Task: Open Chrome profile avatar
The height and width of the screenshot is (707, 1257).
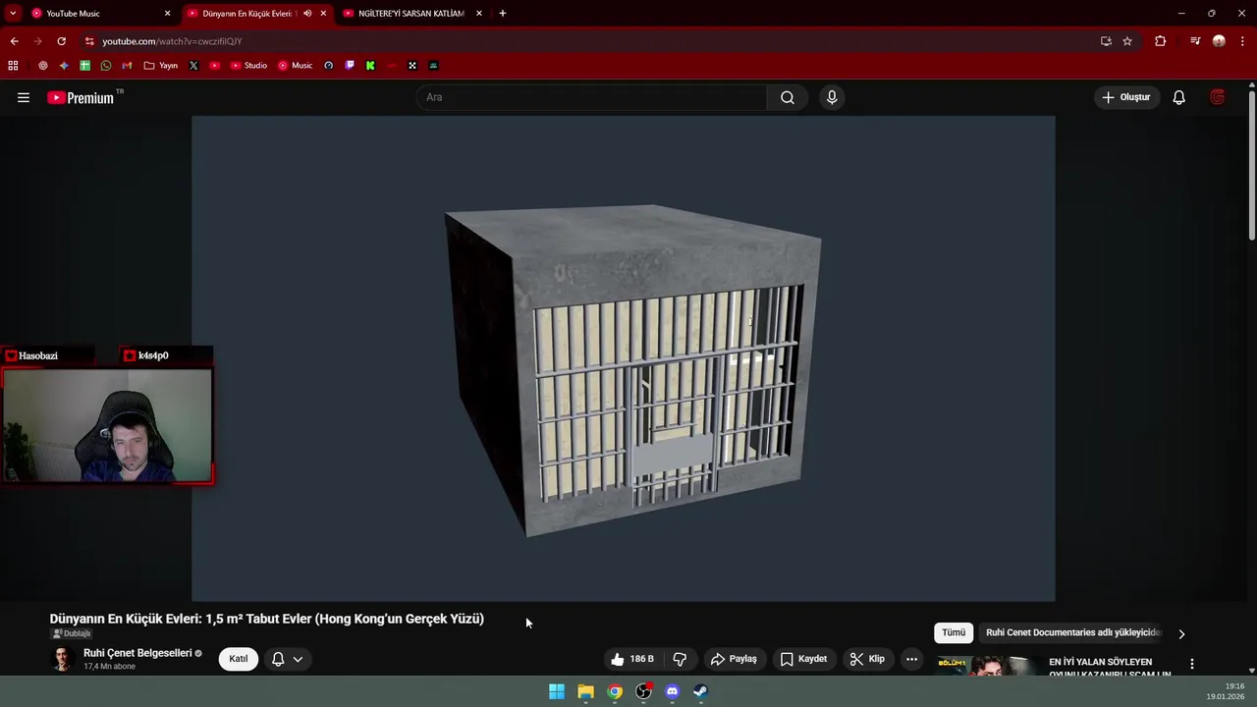Action: click(x=1219, y=41)
